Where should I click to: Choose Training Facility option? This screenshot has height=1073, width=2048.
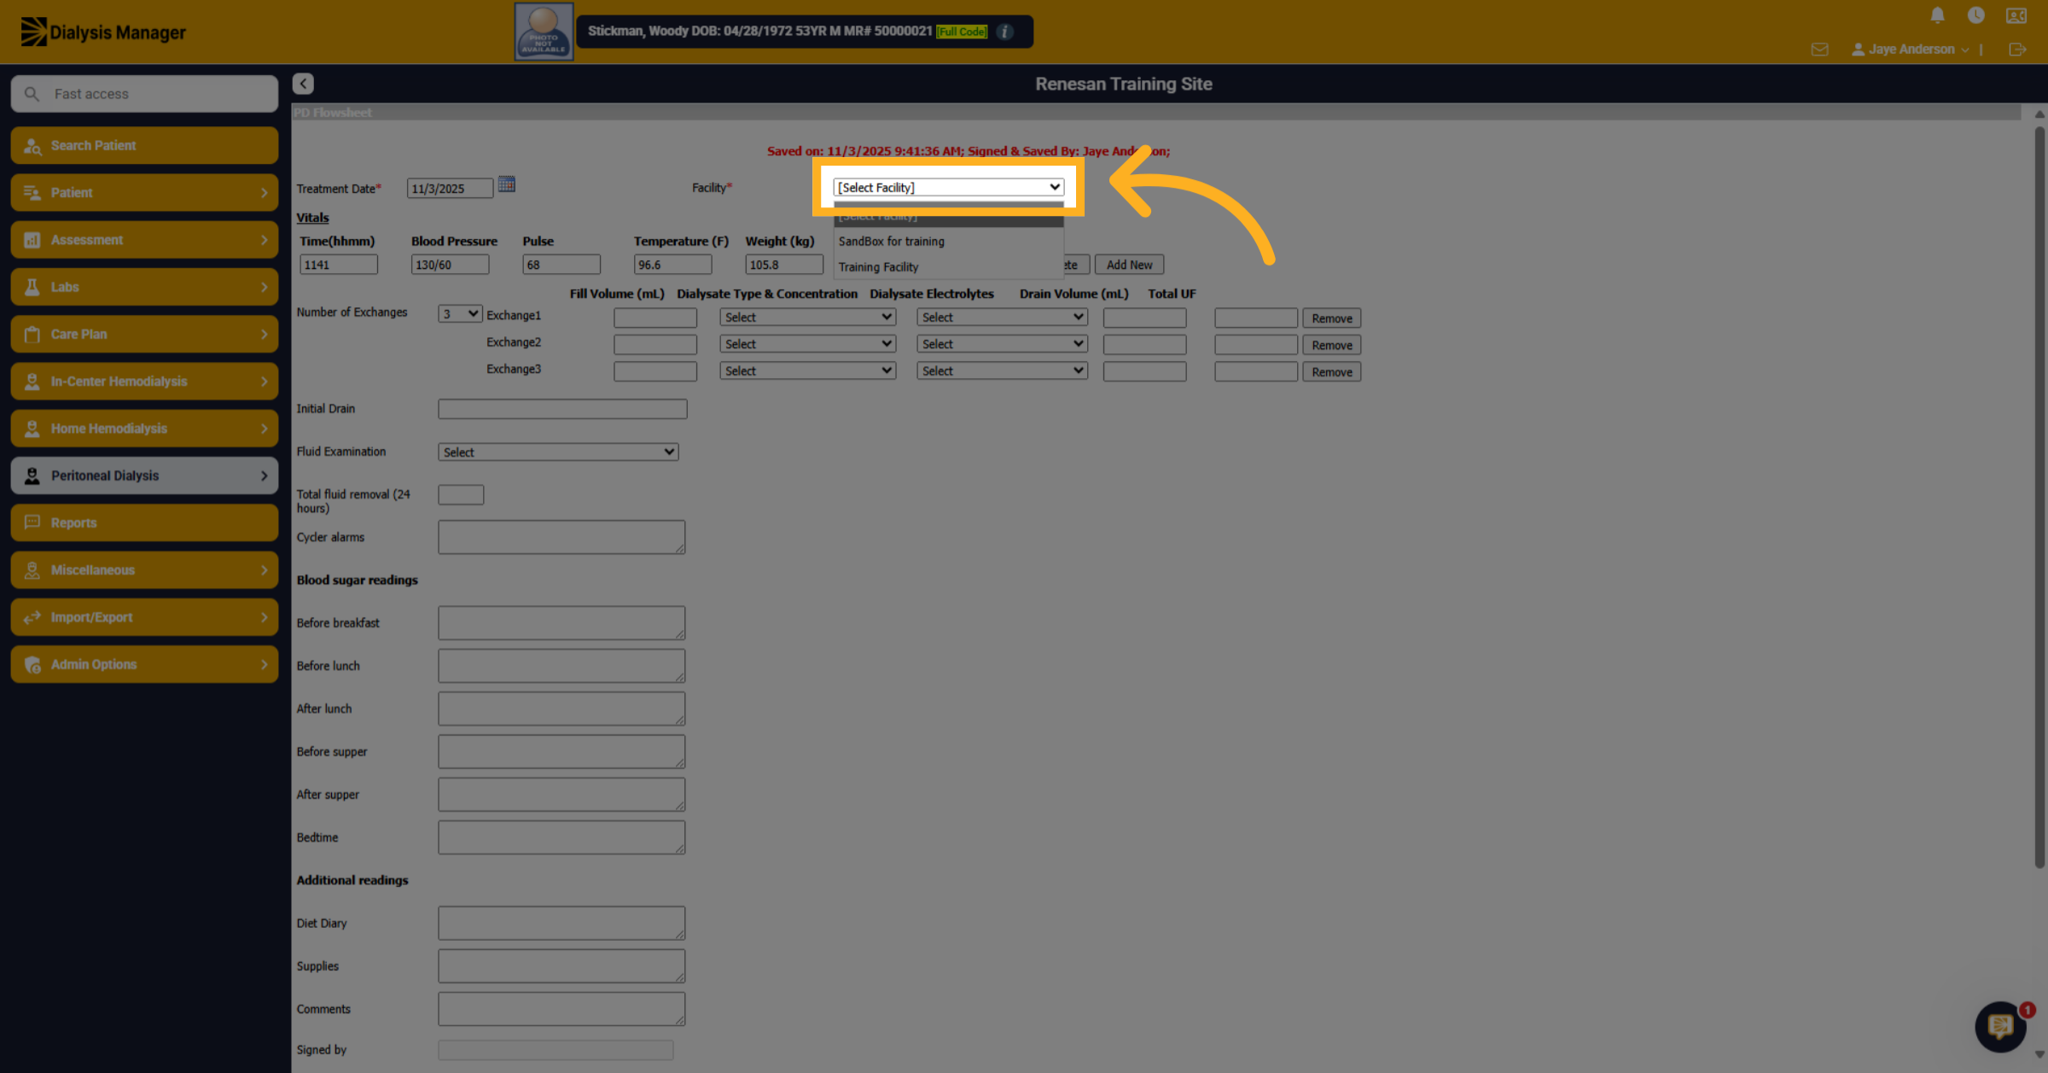(948, 267)
